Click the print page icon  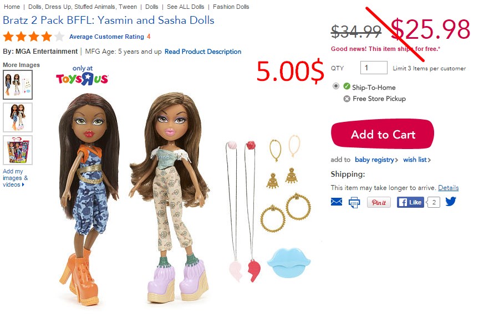[x=354, y=203]
